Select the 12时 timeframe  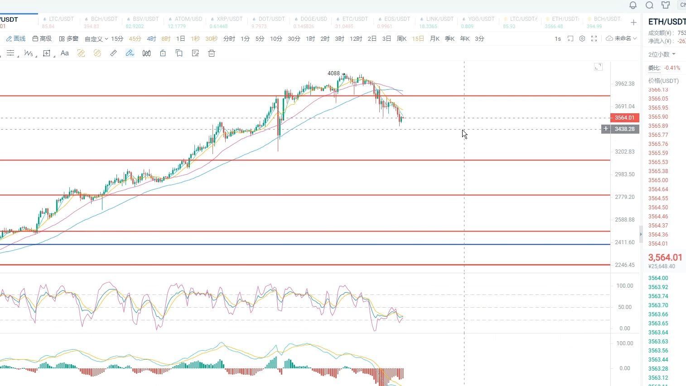tap(356, 39)
